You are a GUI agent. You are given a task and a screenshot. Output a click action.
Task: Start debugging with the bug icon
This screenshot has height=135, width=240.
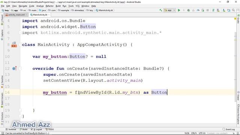pyautogui.click(x=189, y=10)
